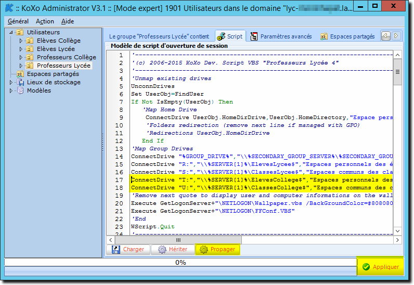The image size is (414, 285).
Task: Click the 'Unmap existing drives comment
Action: (171, 79)
